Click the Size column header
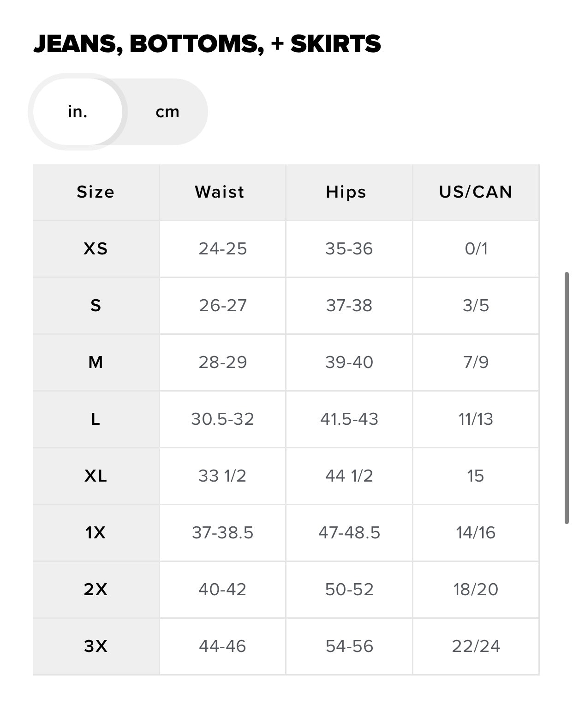 click(95, 192)
